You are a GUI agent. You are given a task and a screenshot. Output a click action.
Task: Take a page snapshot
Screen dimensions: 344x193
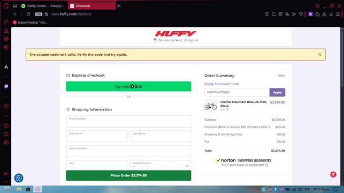coord(274,14)
